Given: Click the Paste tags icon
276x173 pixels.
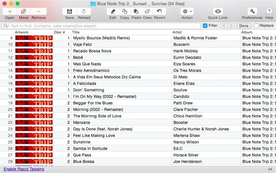Looking at the screenshot, I should tap(136, 12).
